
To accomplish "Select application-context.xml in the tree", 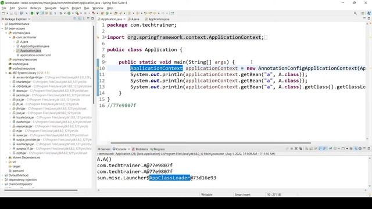I will click(x=35, y=55).
